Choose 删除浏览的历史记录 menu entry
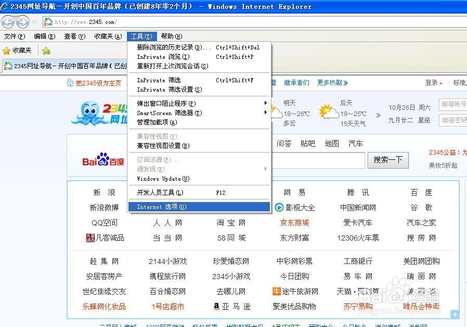The width and height of the screenshot is (467, 327). click(x=199, y=47)
